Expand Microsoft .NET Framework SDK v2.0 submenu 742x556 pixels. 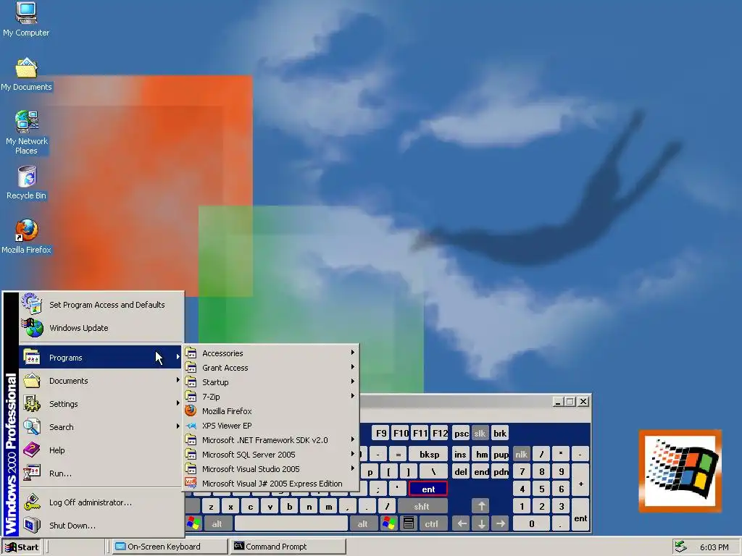[x=272, y=439]
